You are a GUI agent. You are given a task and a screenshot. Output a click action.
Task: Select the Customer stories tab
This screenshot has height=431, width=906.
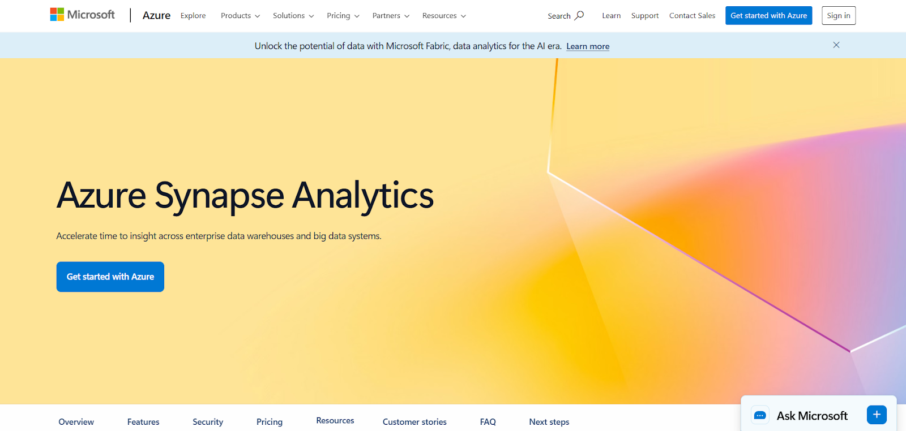414,422
